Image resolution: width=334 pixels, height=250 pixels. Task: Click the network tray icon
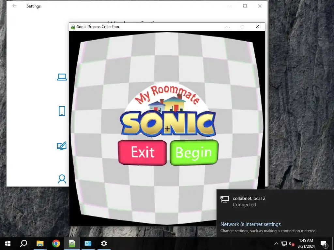click(x=284, y=243)
